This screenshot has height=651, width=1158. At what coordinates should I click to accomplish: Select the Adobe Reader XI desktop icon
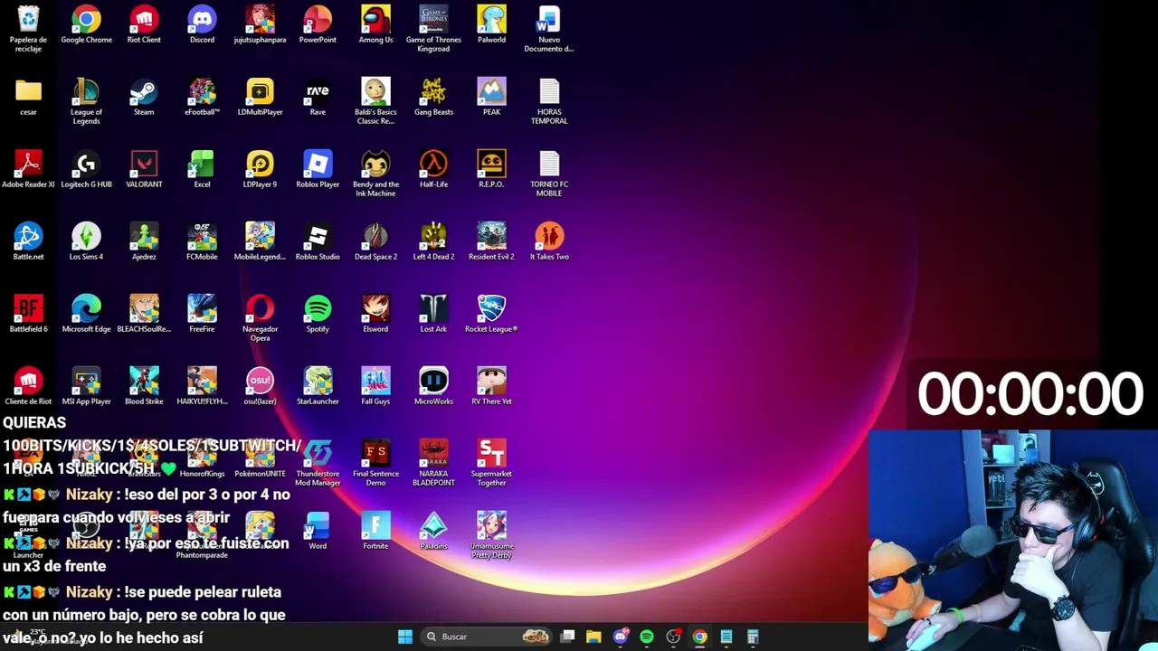pos(28,170)
